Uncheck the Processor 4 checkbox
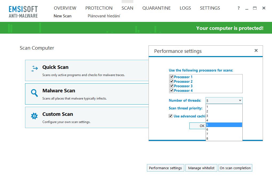Viewport: 272px width, 182px height. 172,90
